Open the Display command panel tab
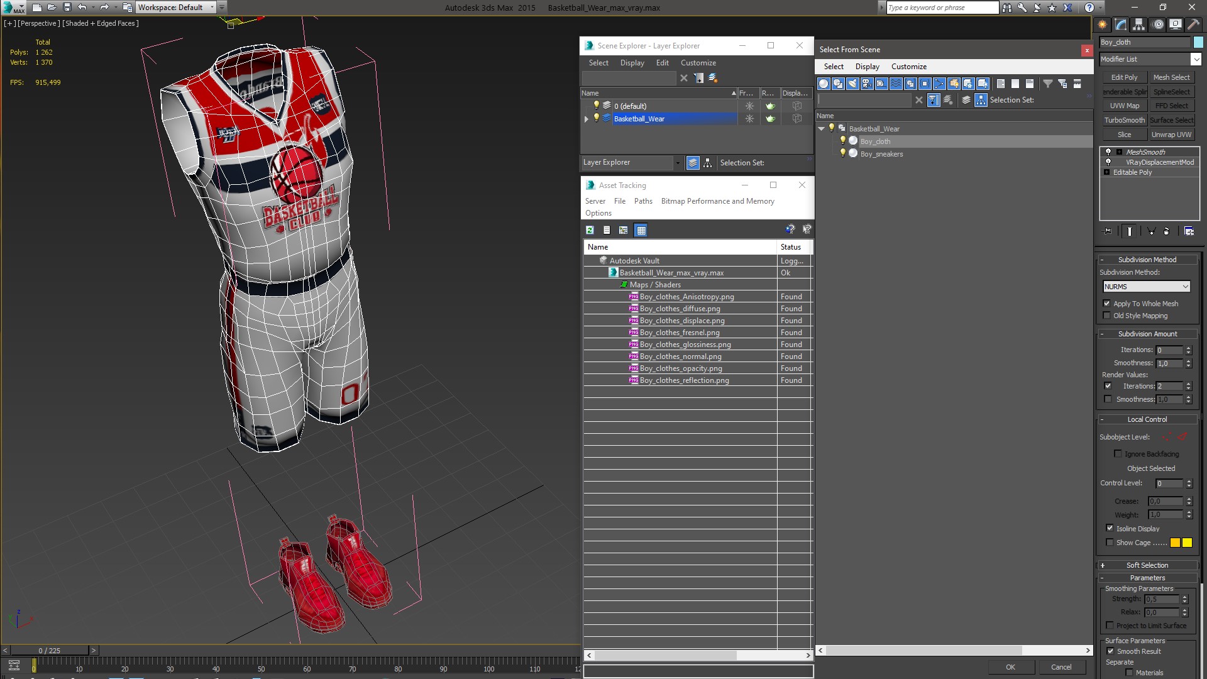The height and width of the screenshot is (679, 1207). (1175, 25)
